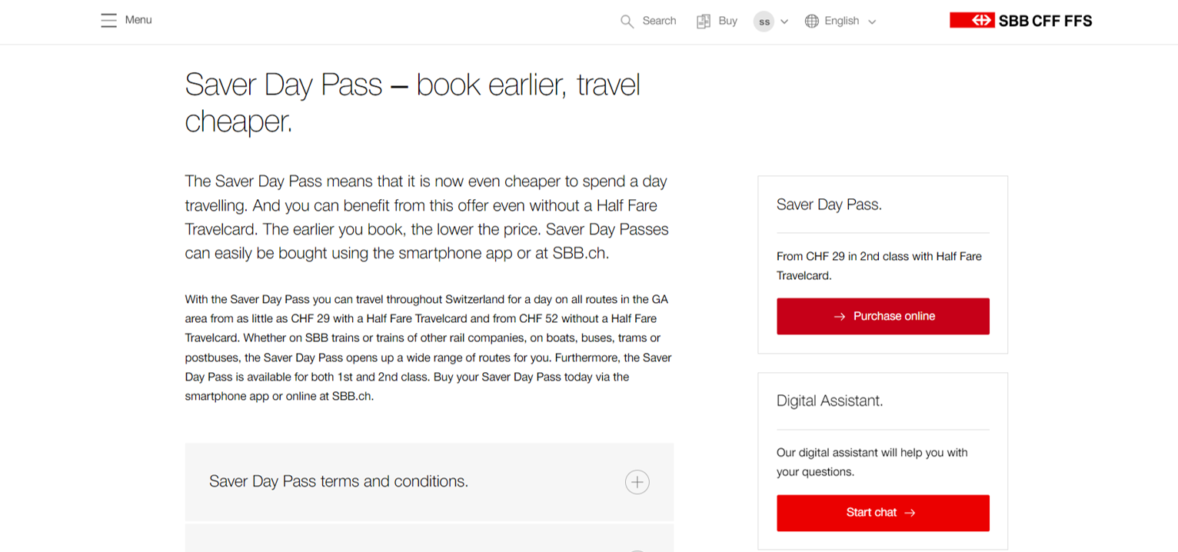The height and width of the screenshot is (552, 1178).
Task: Click the globe language icon
Action: [812, 22]
